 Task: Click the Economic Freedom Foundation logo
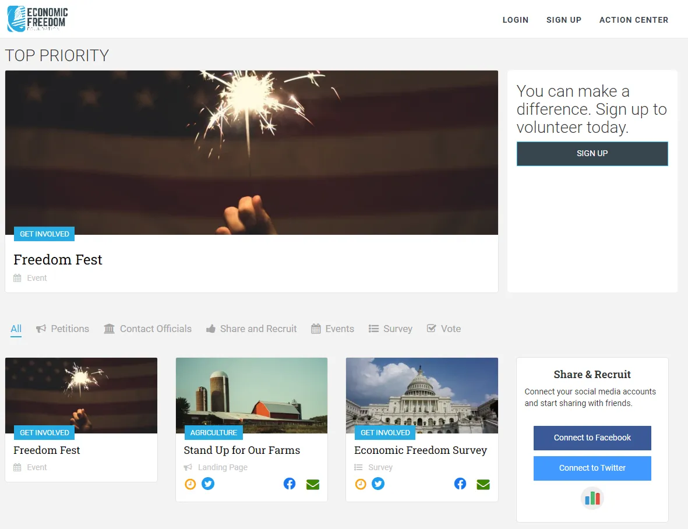click(38, 19)
